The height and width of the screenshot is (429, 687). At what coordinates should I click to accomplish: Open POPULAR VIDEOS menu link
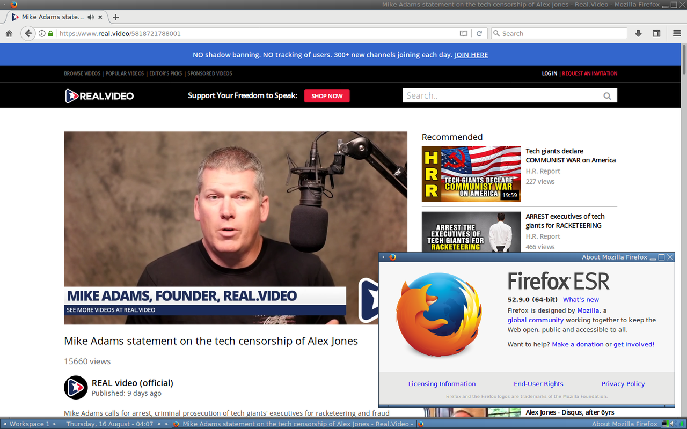point(125,73)
